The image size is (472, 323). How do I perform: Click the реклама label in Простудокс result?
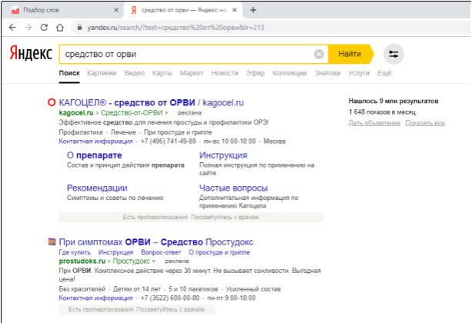tap(176, 261)
